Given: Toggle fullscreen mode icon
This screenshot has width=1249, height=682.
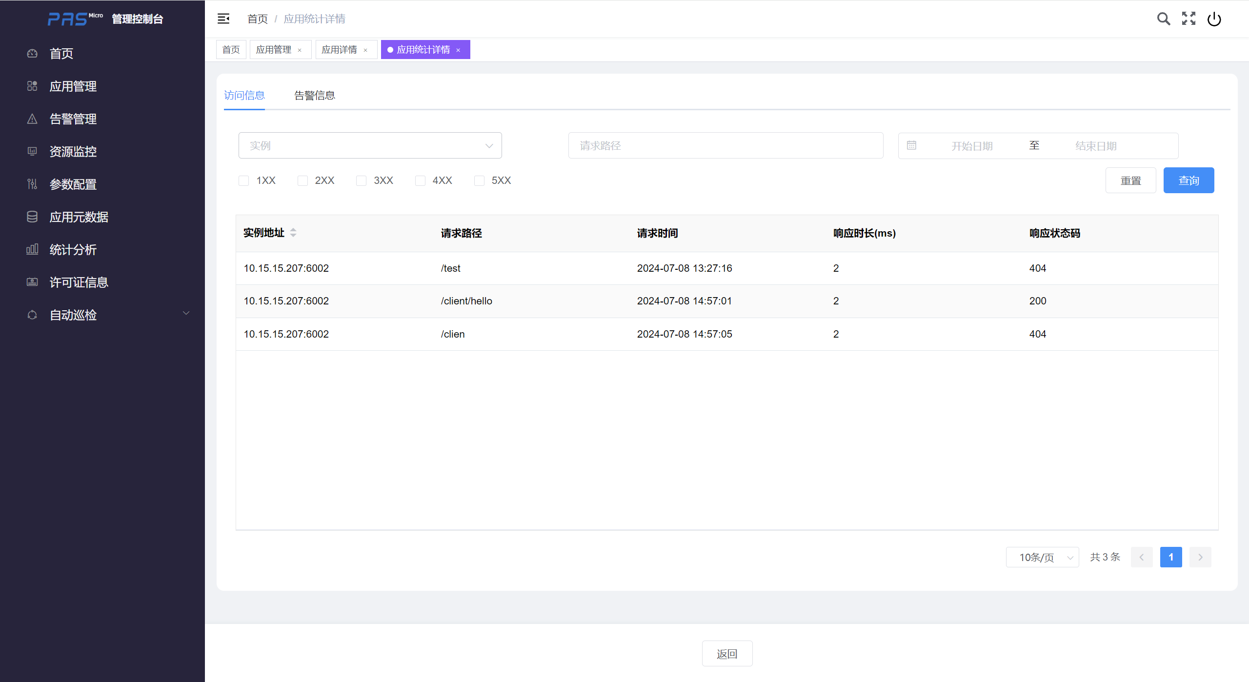Looking at the screenshot, I should coord(1189,19).
